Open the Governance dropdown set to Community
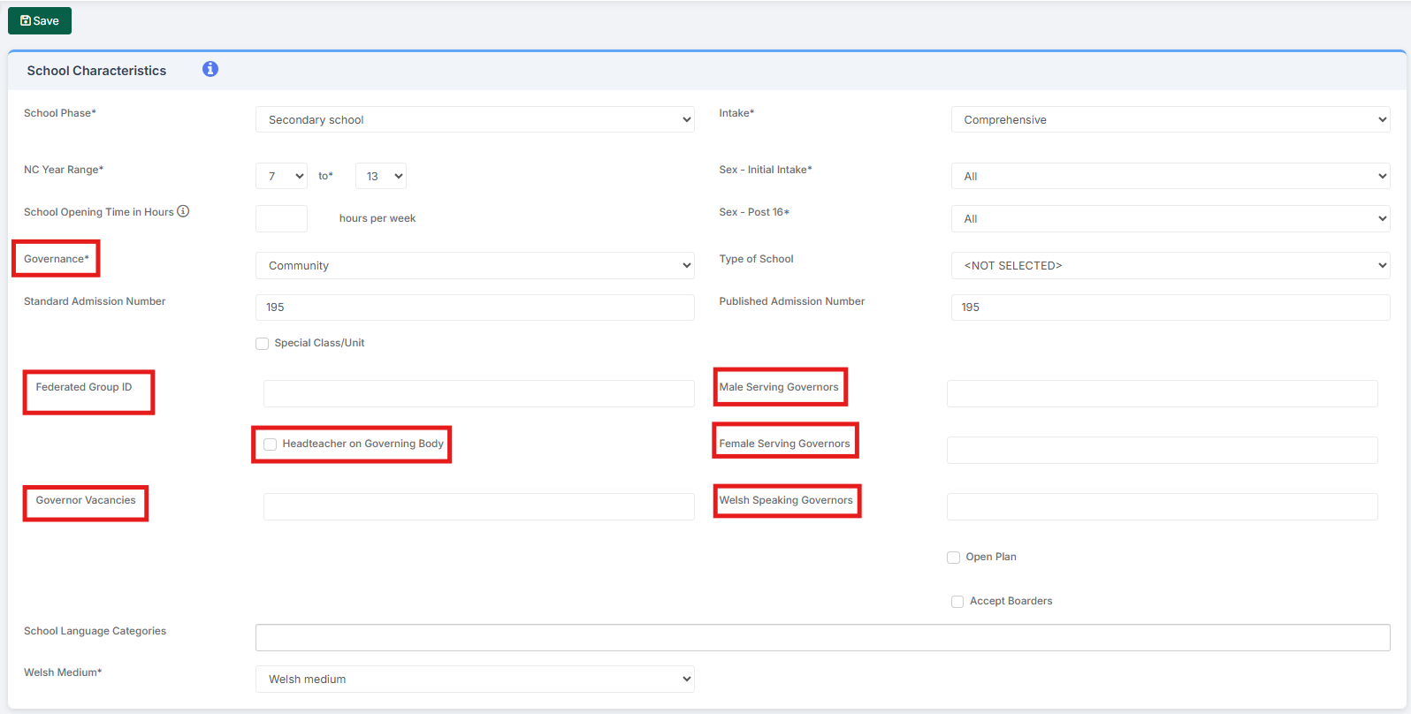This screenshot has width=1411, height=714. pos(475,265)
